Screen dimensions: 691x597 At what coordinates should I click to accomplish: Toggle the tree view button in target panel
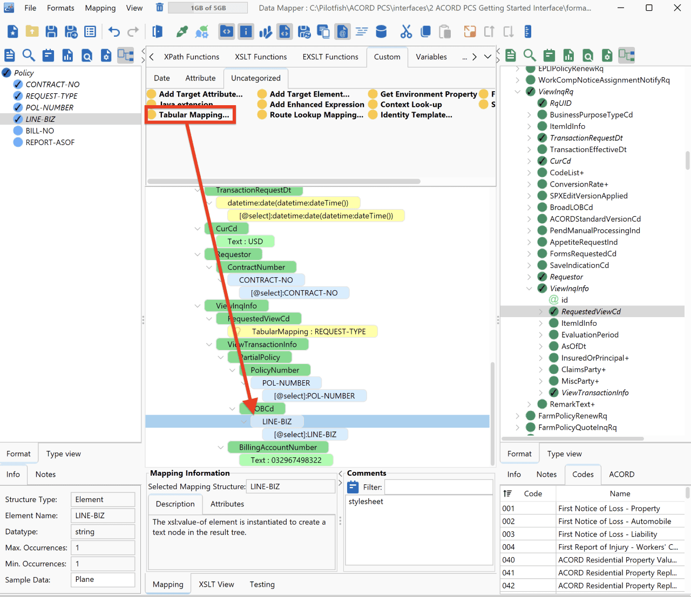pos(626,55)
